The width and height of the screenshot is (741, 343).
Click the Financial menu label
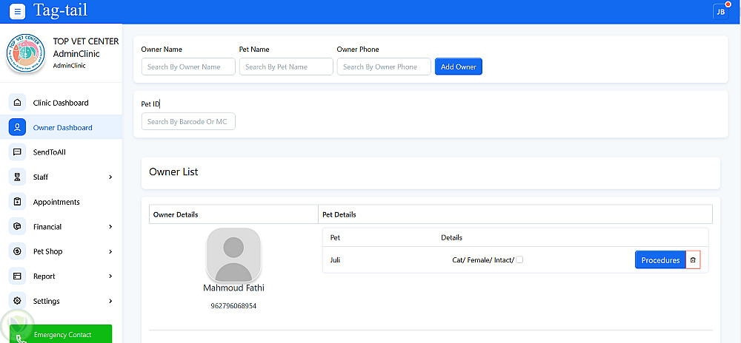pyautogui.click(x=47, y=227)
